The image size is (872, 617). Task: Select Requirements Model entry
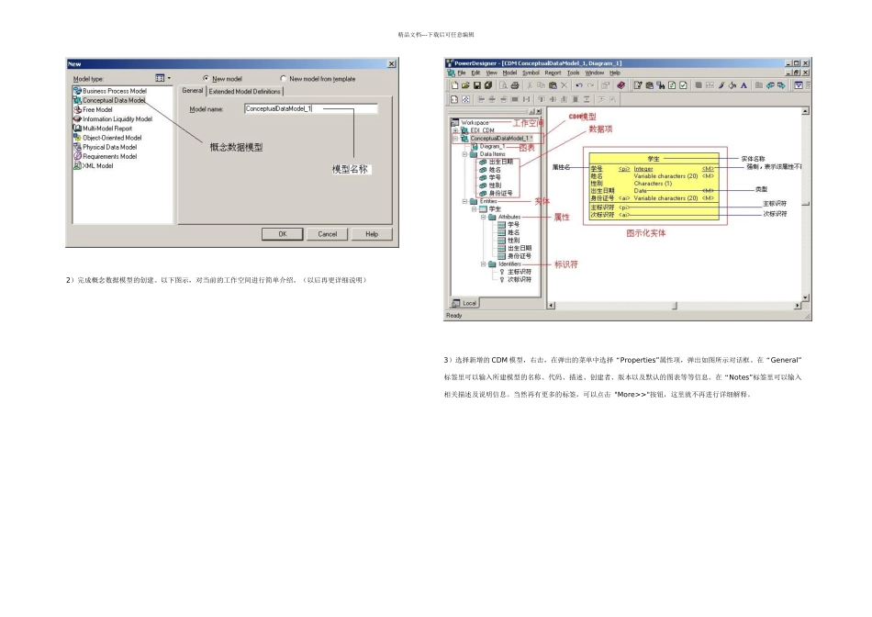(106, 156)
